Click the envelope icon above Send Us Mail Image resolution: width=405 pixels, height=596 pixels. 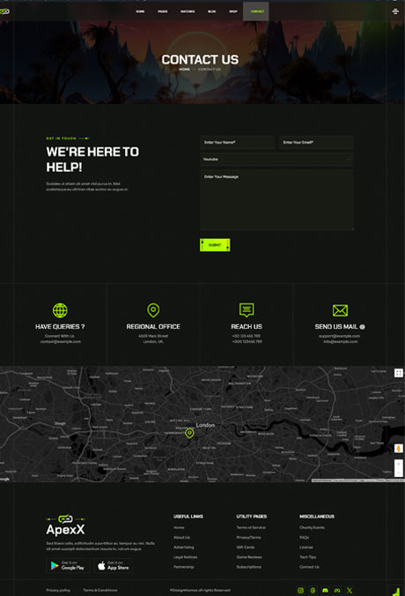(340, 310)
